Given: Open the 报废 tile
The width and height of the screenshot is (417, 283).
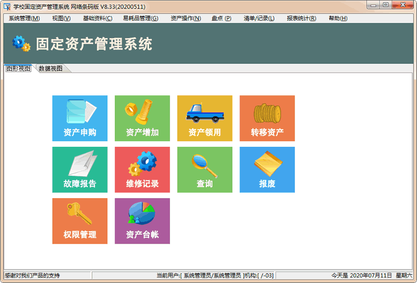Looking at the screenshot, I should (x=267, y=169).
